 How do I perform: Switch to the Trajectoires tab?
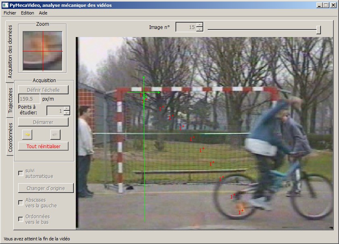pyautogui.click(x=10, y=100)
